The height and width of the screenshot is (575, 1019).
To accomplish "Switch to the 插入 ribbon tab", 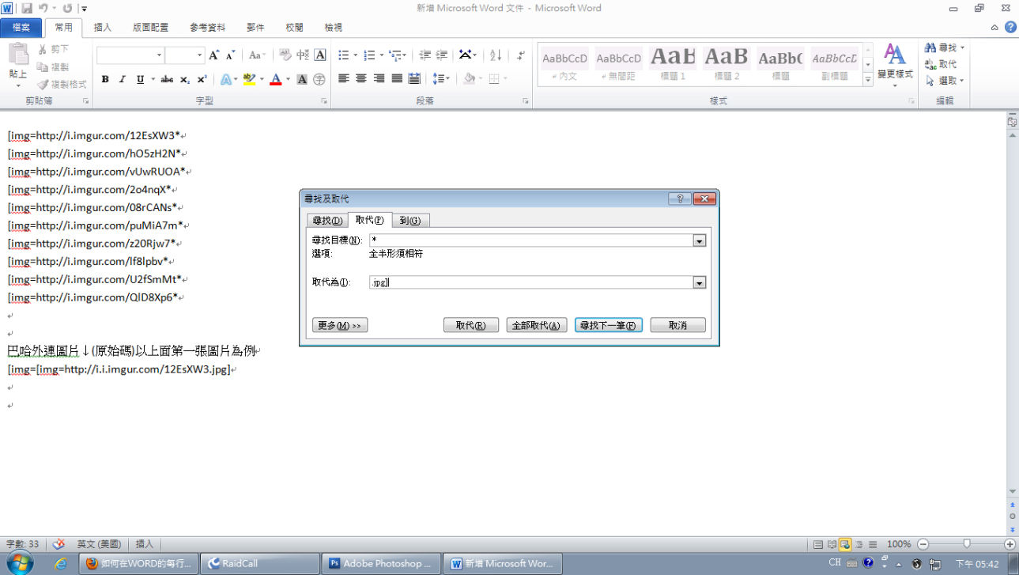I will 103,27.
